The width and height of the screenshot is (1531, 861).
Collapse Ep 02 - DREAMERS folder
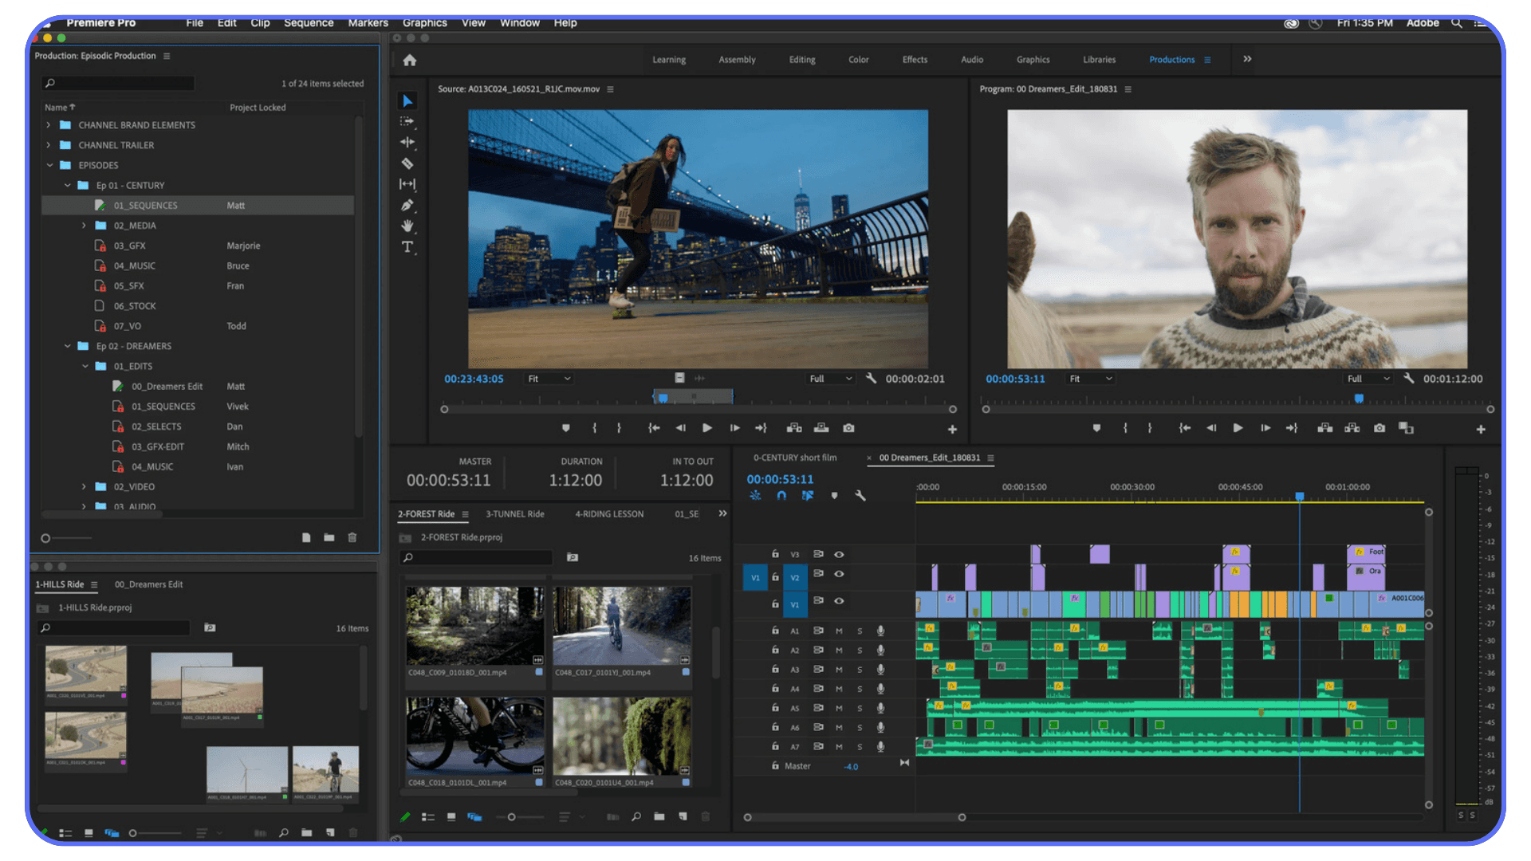coord(67,346)
